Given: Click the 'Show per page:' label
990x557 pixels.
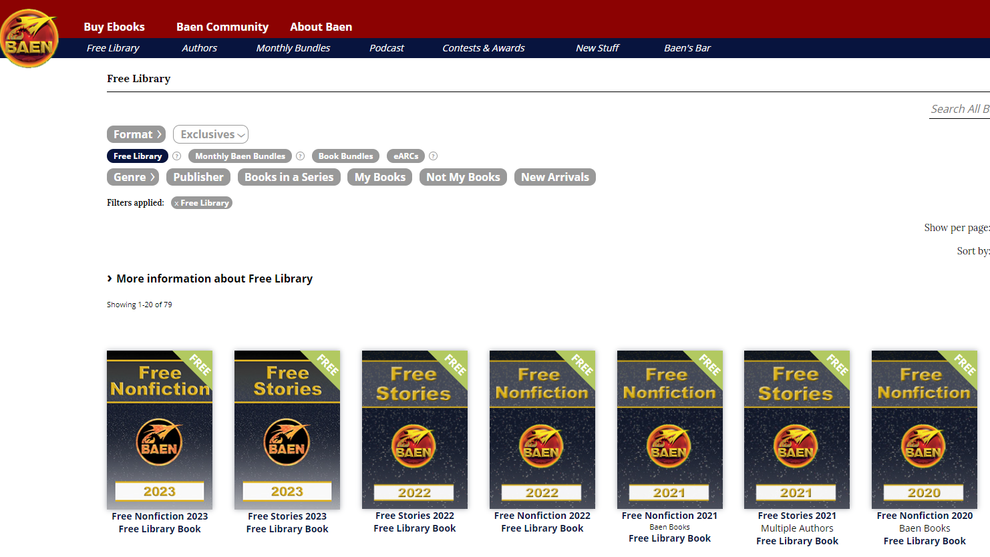Looking at the screenshot, I should [x=957, y=228].
